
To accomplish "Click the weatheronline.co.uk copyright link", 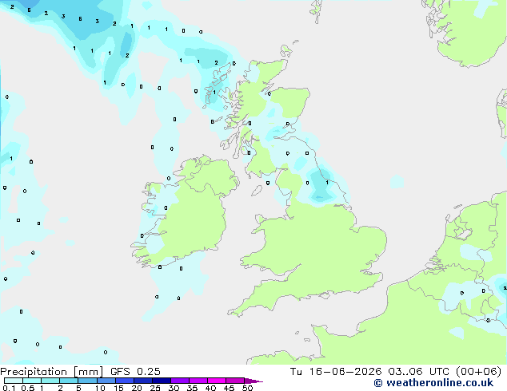I will (x=433, y=383).
